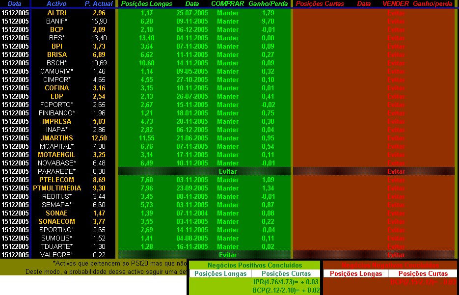The width and height of the screenshot is (459, 295).
Task: Select the PARAREDE* asset cell
Action: click(56, 171)
